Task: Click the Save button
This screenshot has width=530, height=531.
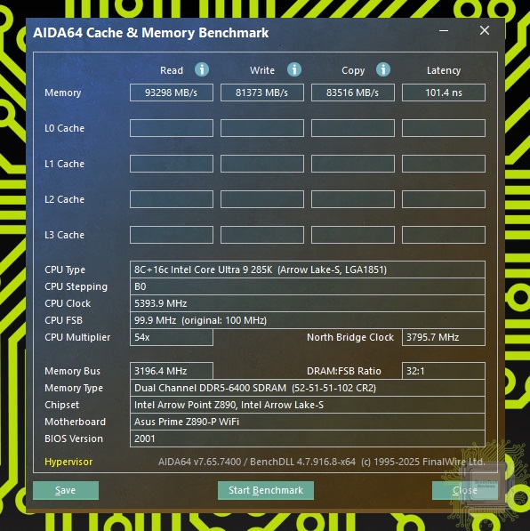Action: point(66,490)
